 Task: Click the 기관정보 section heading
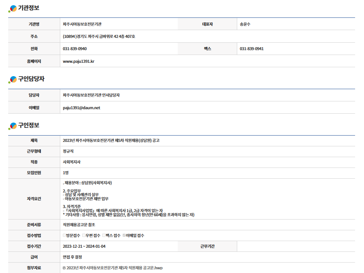[x=29, y=8]
